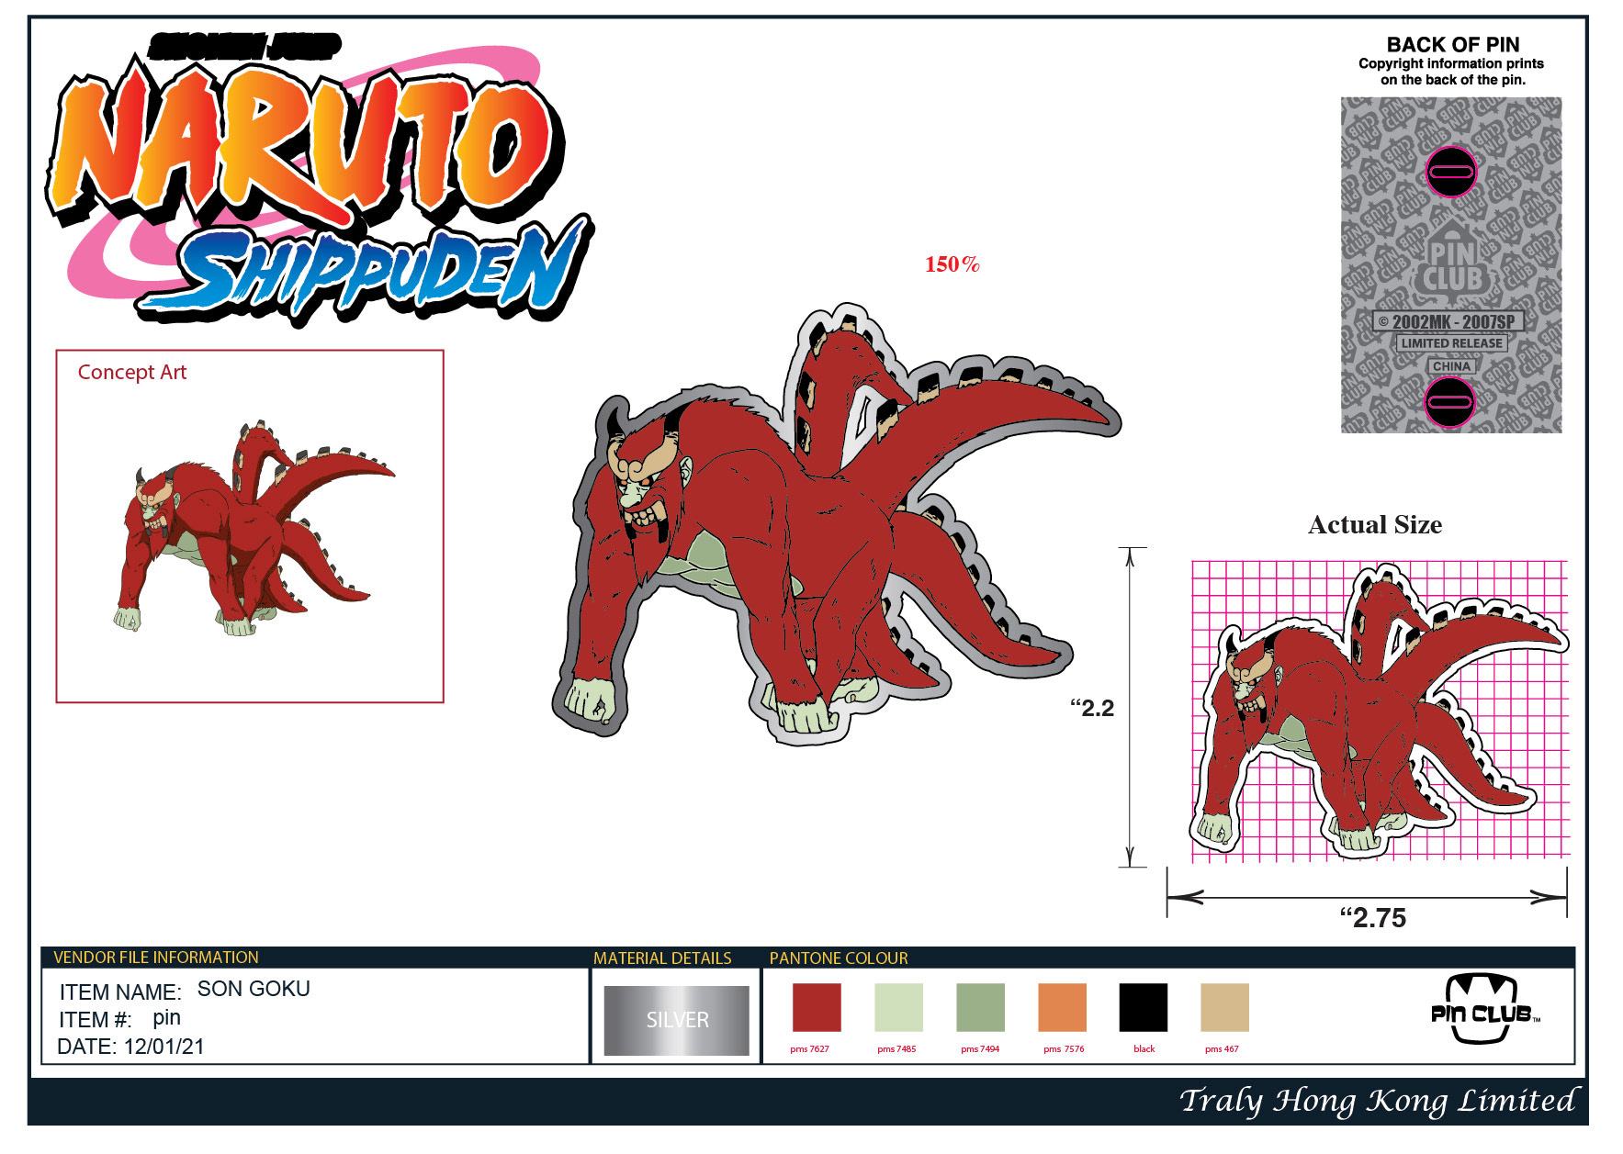Click the "black" swatch caption
The width and height of the screenshot is (1623, 1154).
[1144, 1048]
